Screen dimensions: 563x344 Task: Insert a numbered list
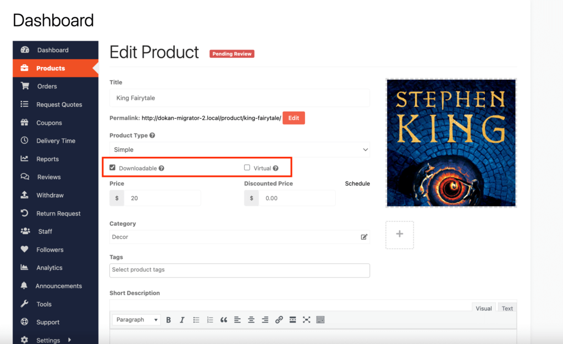pyautogui.click(x=210, y=320)
